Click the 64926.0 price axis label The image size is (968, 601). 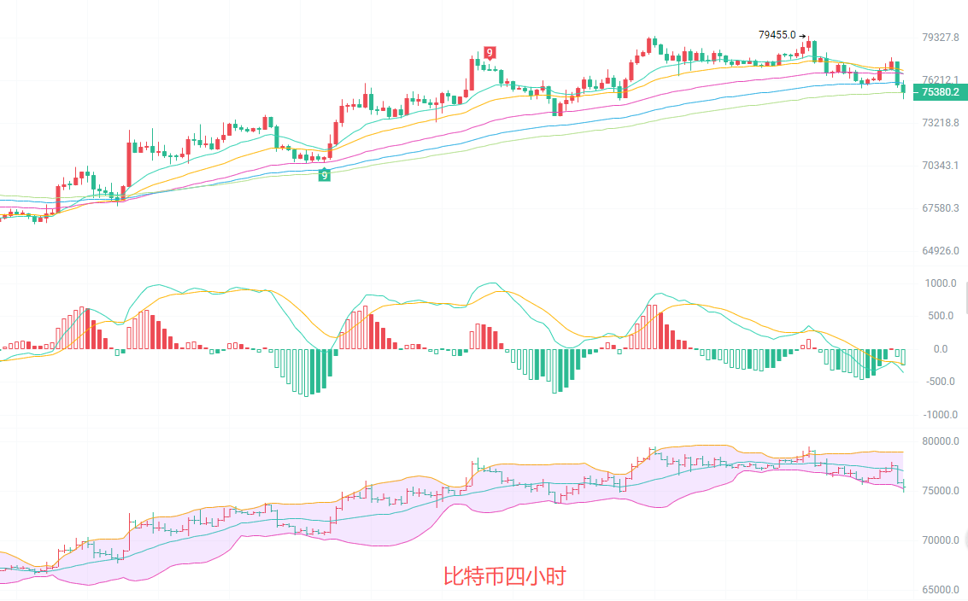click(x=941, y=251)
